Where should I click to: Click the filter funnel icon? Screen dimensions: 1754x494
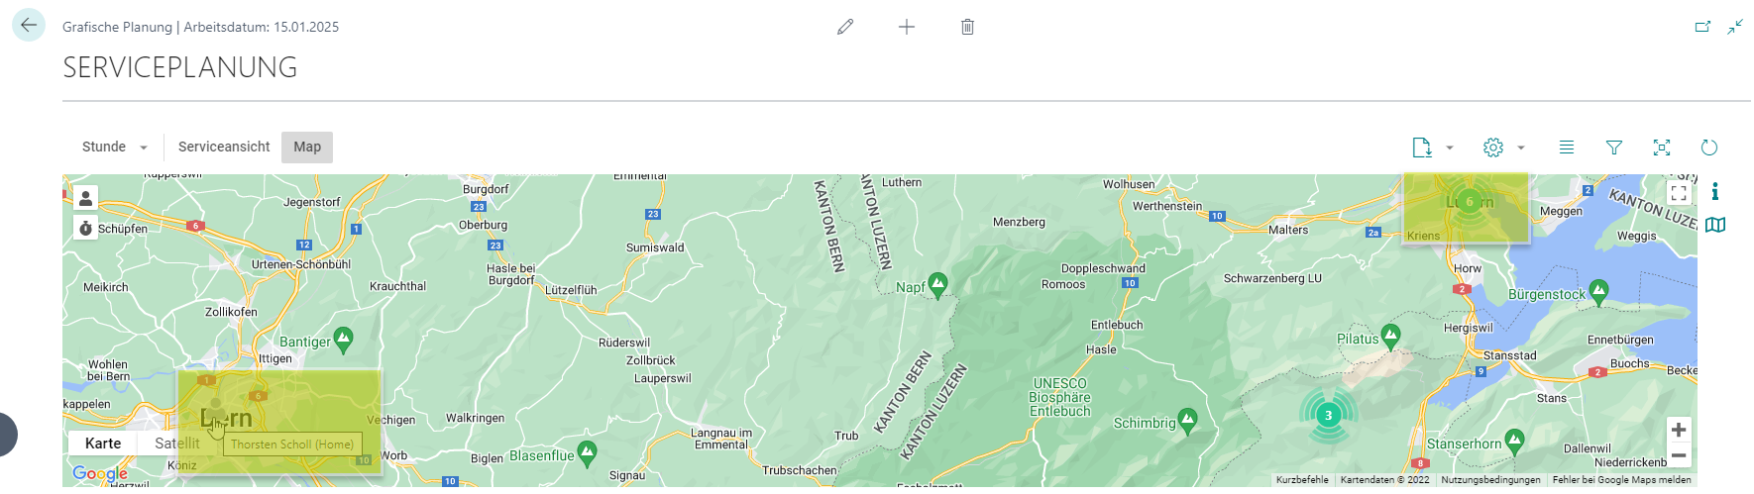click(1614, 148)
